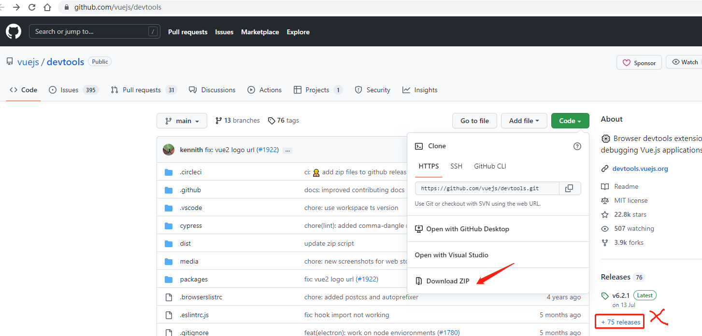The image size is (702, 336).
Task: Expand commit message ellipsis button
Action: point(287,150)
